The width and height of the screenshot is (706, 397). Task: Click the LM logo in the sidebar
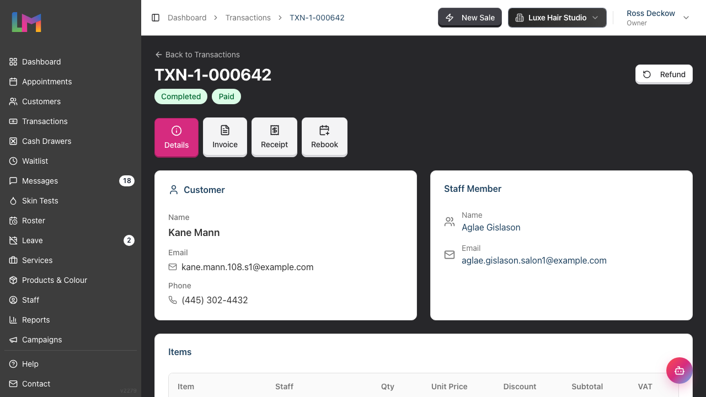(26, 22)
